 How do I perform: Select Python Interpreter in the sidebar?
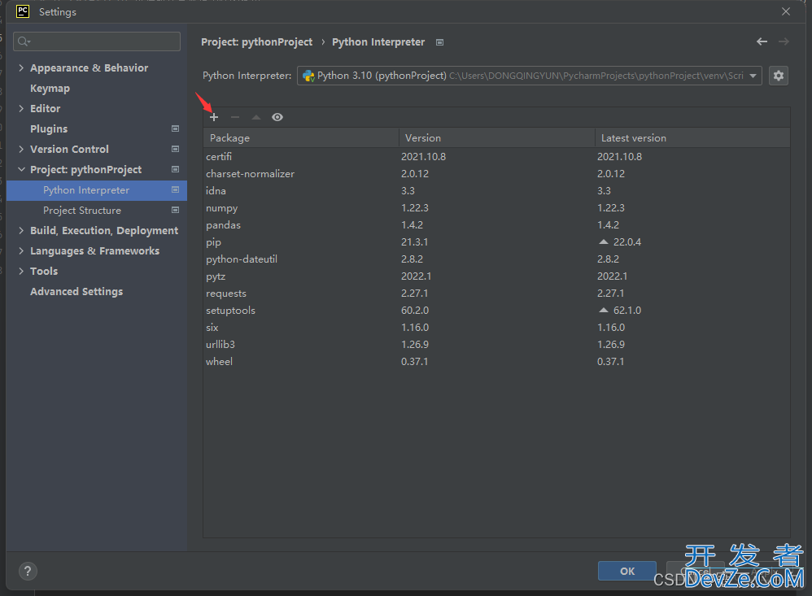coord(97,190)
